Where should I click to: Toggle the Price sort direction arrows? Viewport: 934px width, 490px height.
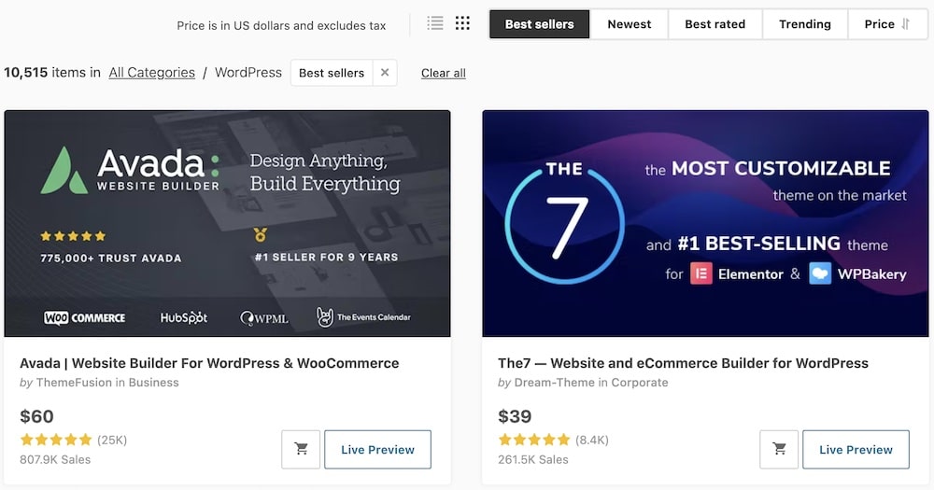pyautogui.click(x=905, y=24)
